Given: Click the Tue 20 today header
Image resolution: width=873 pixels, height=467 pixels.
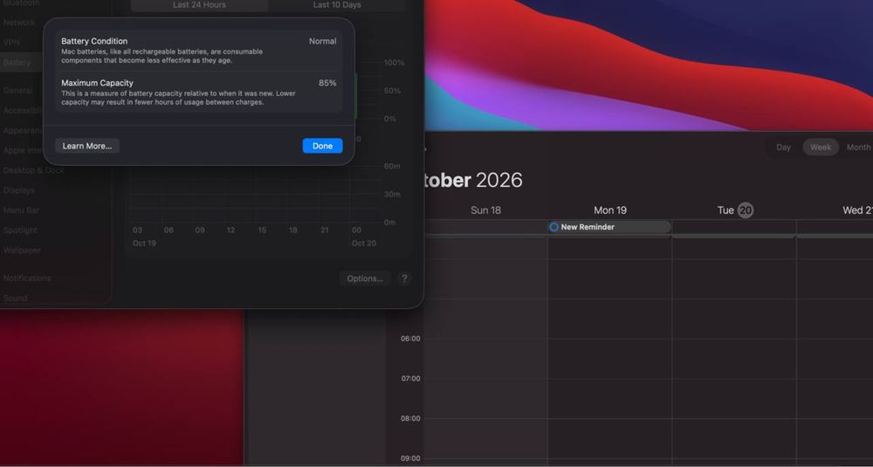Looking at the screenshot, I should (735, 210).
